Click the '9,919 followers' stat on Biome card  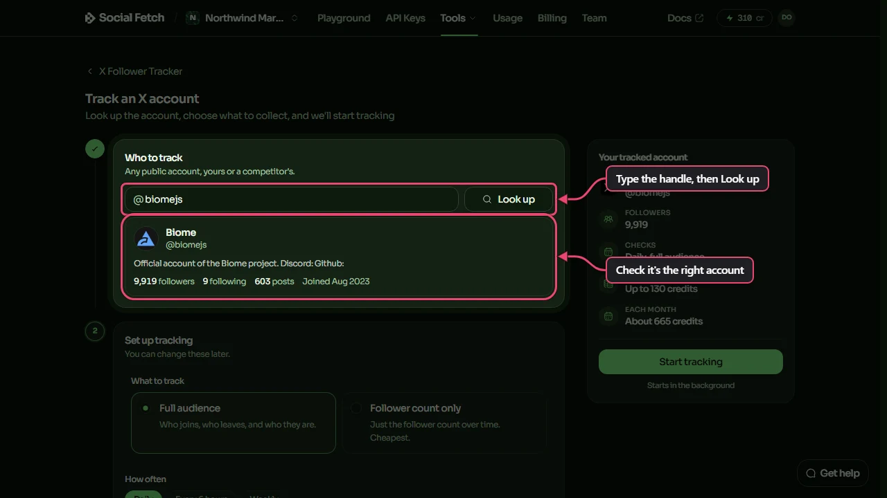tap(164, 282)
